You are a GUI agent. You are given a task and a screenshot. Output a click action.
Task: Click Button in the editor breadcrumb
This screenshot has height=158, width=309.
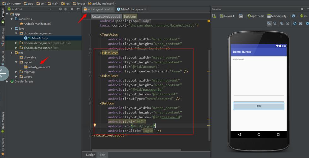130,16
